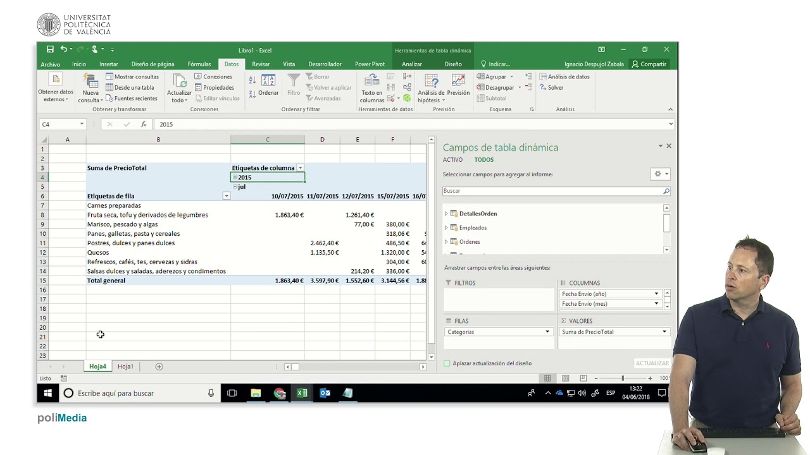This screenshot has width=810, height=455.
Task: Switch to Page Layout view icon
Action: (565, 379)
